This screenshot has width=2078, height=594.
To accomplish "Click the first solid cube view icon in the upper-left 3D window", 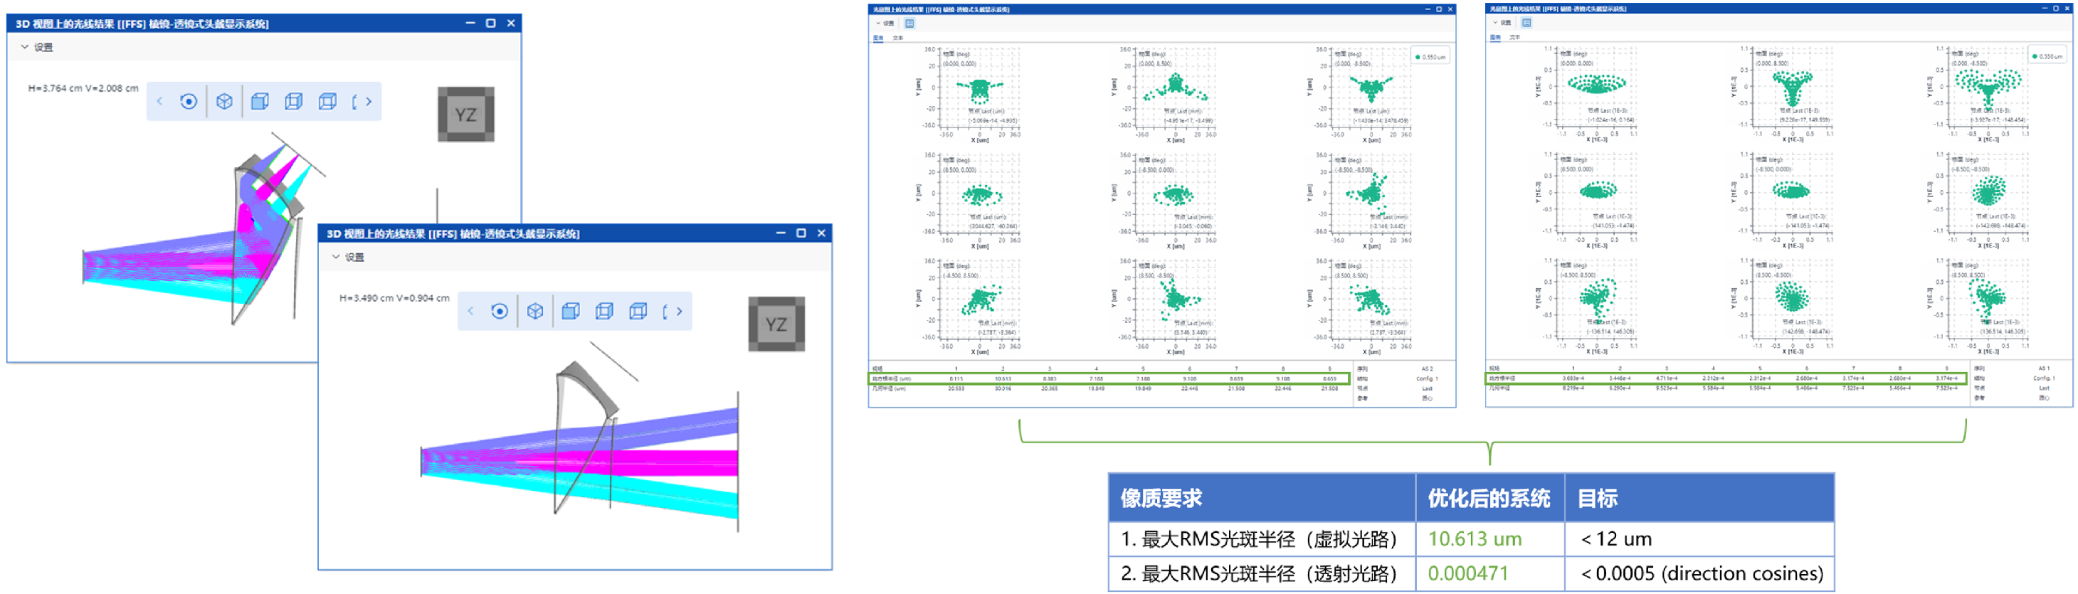I will click(259, 102).
